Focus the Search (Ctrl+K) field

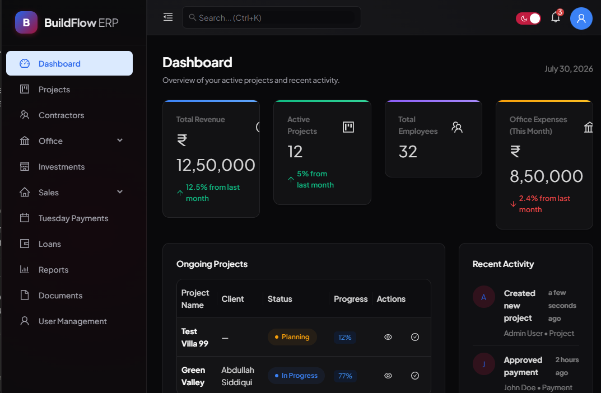tap(271, 17)
